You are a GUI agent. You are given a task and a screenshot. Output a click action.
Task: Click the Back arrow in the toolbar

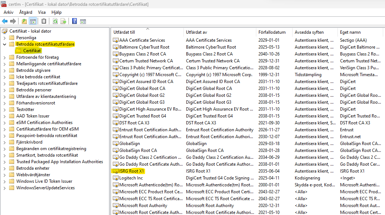coord(5,21)
